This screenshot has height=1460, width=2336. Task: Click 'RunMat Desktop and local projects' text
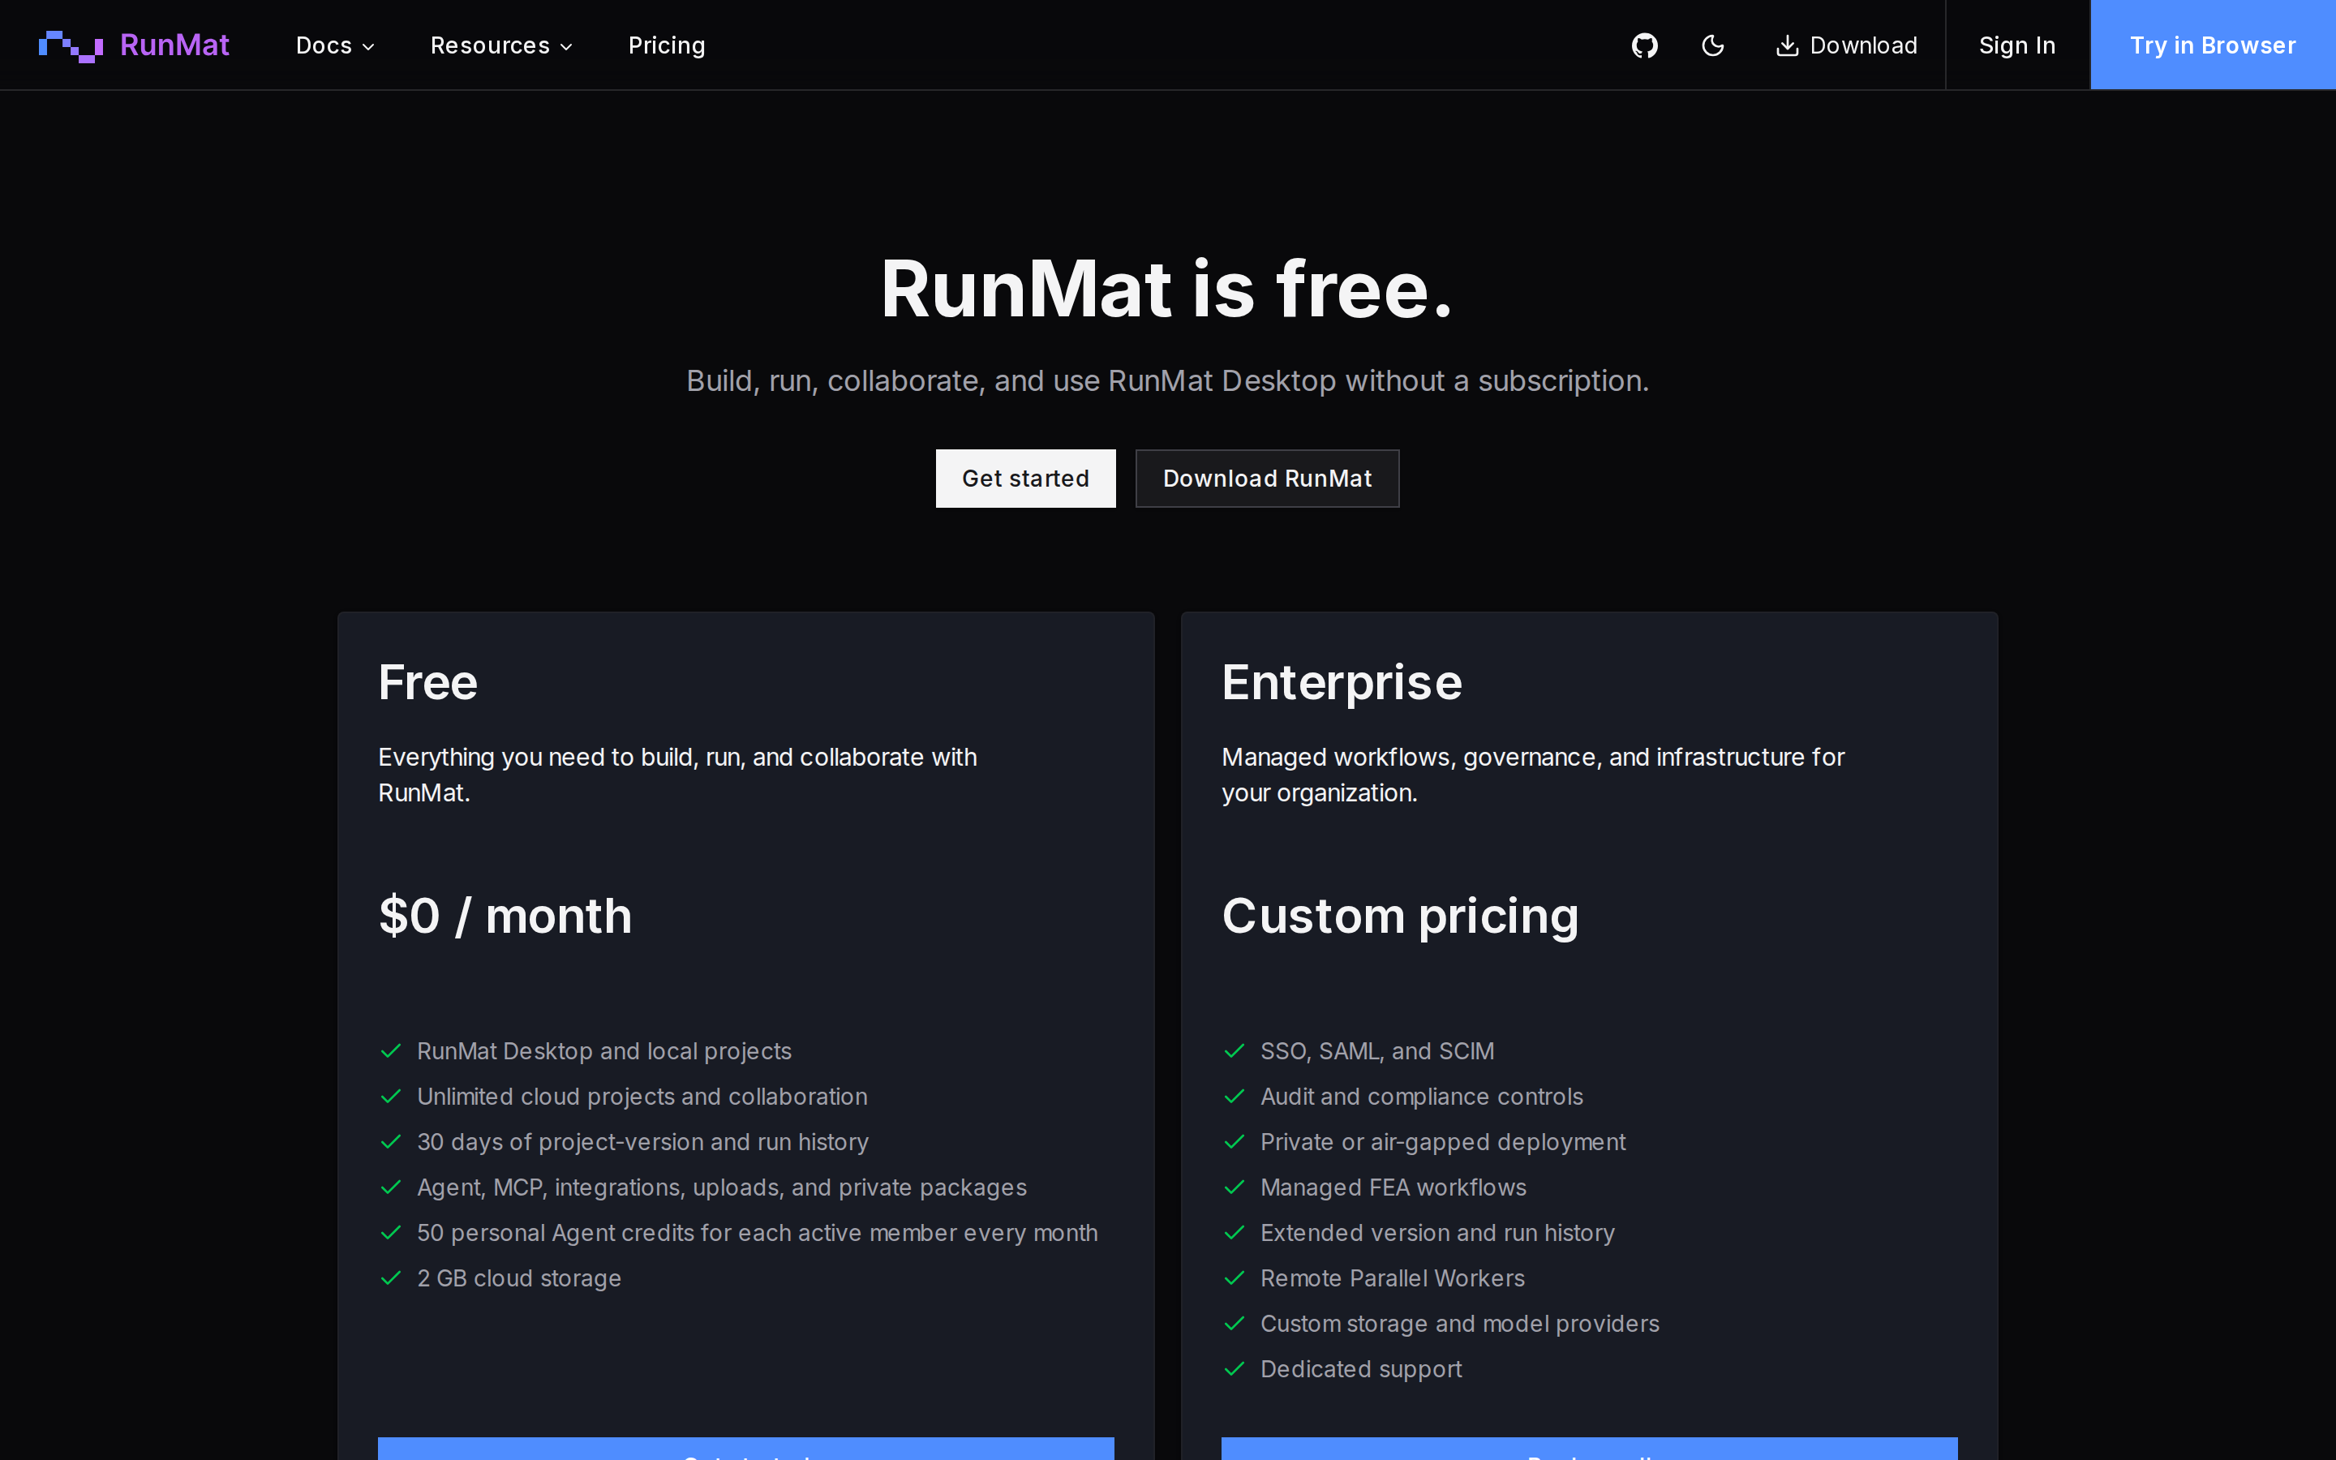pyautogui.click(x=604, y=1050)
